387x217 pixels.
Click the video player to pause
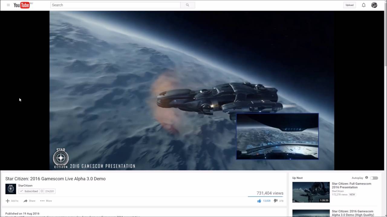click(192, 90)
